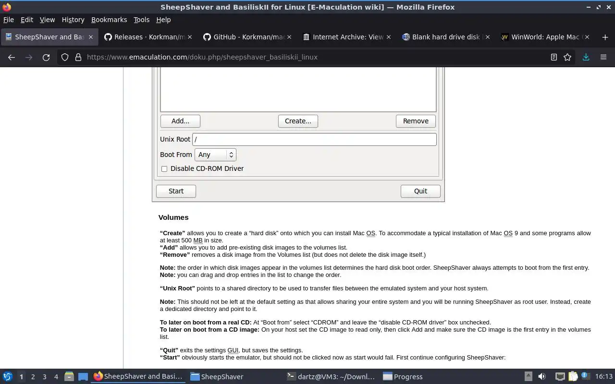
Task: Open the system start menu launcher
Action: 8,377
